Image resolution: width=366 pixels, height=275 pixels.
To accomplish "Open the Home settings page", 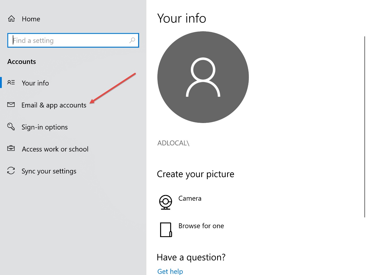I will (31, 19).
